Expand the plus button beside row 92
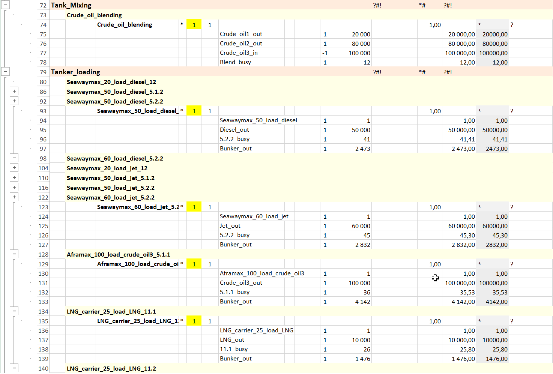Screen dimensions: 553x374 14,101
